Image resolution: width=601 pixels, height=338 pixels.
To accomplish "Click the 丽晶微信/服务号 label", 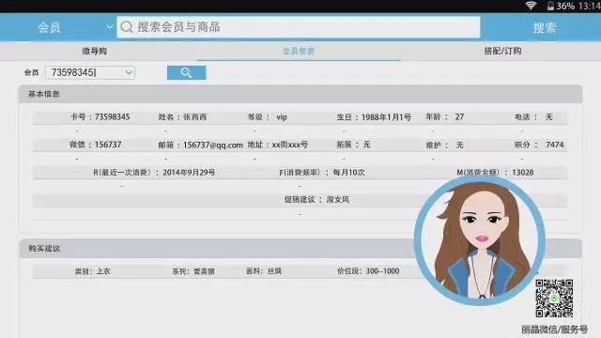I will pos(554,330).
